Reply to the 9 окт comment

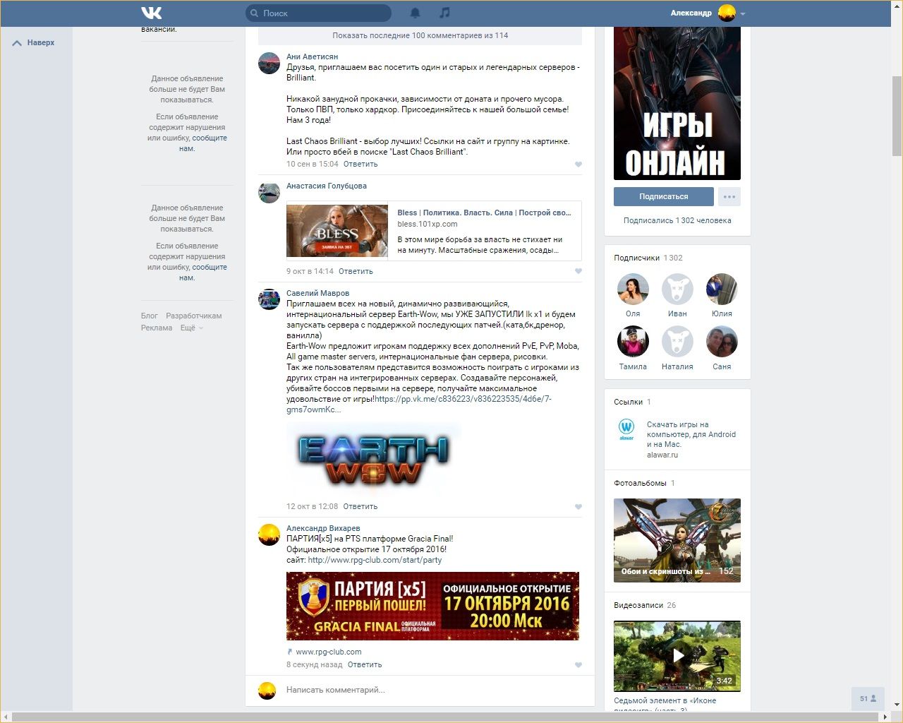[356, 271]
